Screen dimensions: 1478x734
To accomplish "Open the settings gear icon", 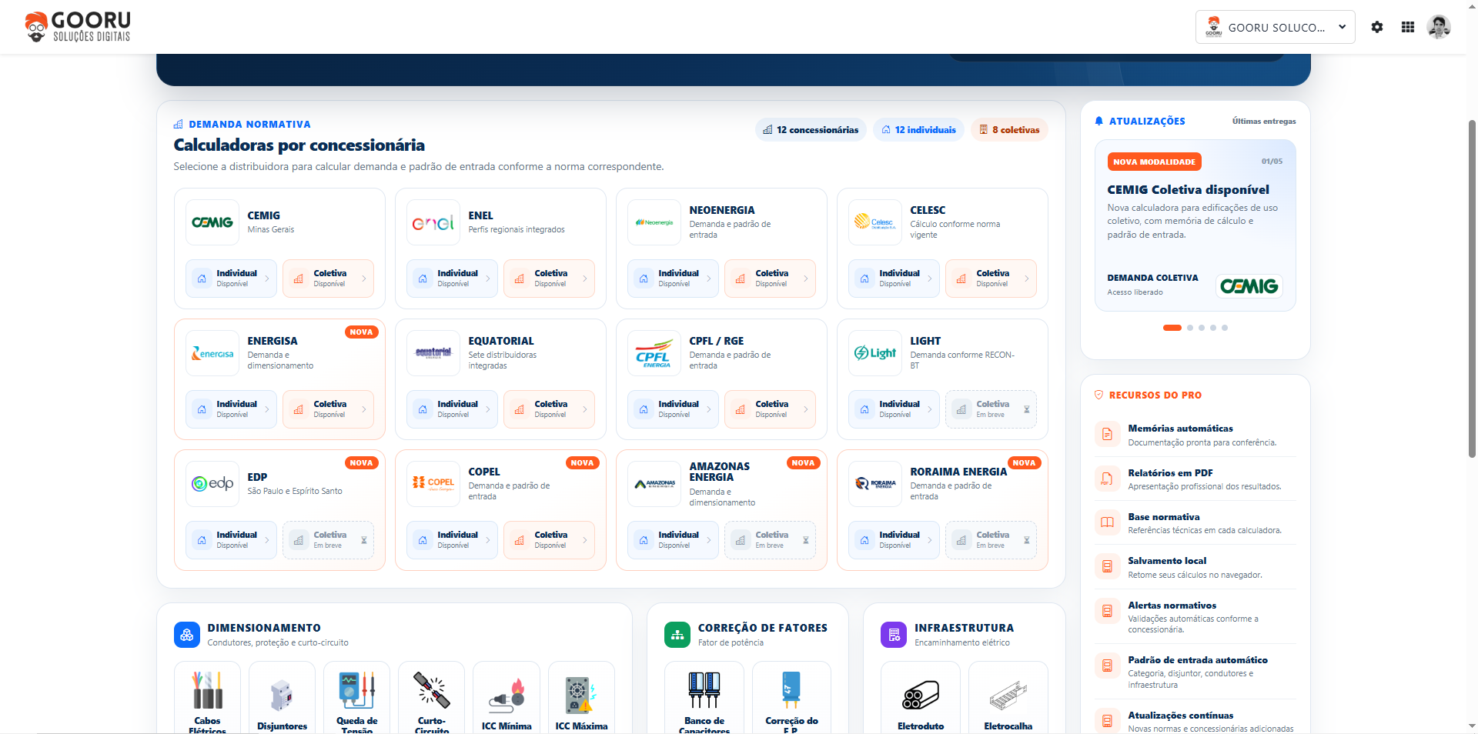I will click(1377, 27).
